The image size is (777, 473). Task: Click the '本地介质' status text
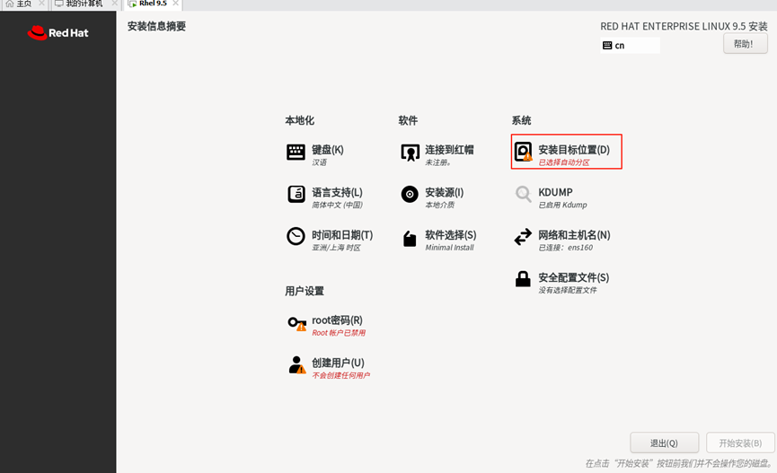click(x=439, y=205)
